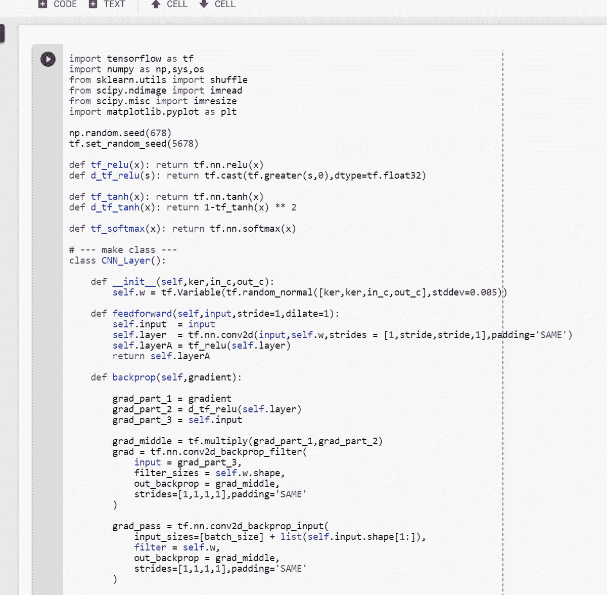Click the 'np.random.seed(678)' line

[120, 133]
